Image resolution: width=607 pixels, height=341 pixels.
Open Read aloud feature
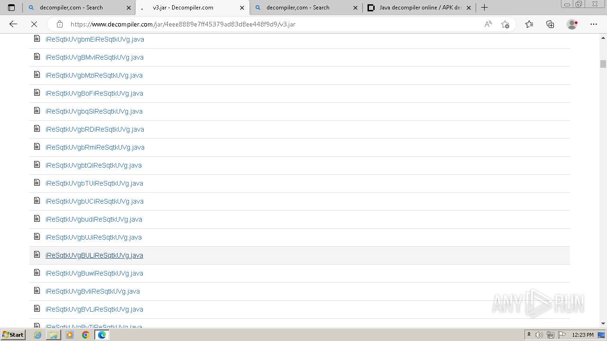tap(488, 24)
